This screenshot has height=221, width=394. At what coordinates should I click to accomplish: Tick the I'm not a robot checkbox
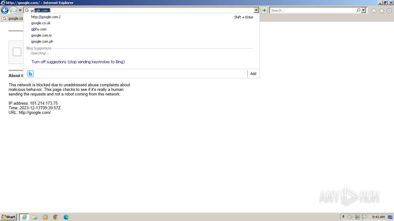[17, 52]
